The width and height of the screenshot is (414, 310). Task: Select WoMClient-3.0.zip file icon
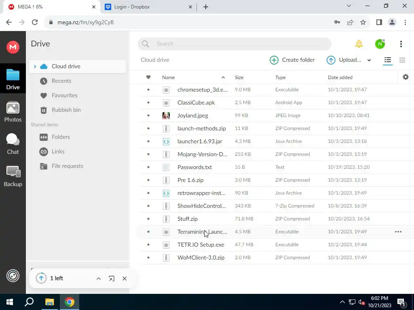(x=166, y=258)
